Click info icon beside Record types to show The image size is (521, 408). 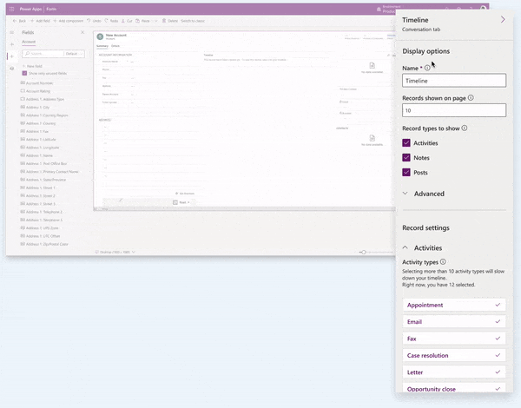point(465,128)
